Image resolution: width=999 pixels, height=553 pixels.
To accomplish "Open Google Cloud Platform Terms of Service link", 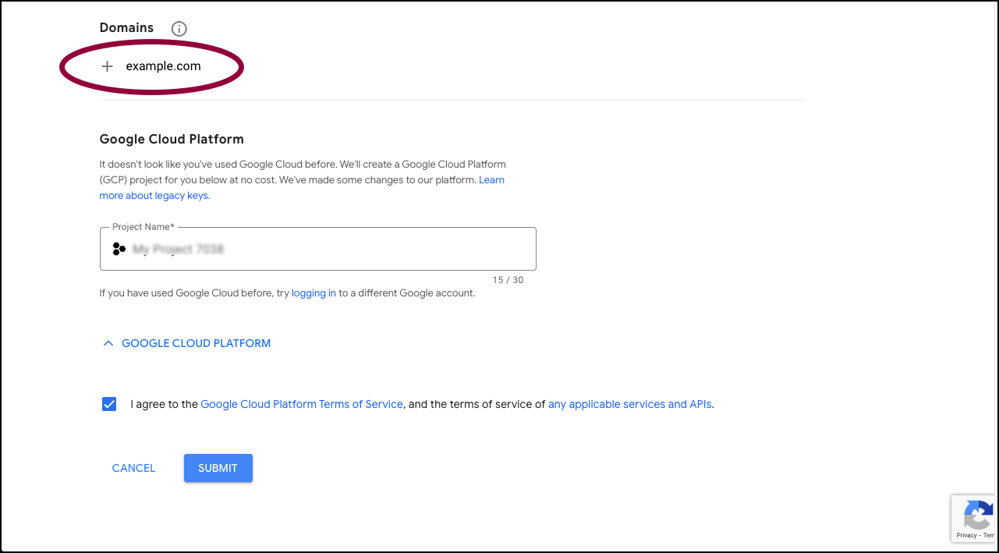I will coord(302,404).
